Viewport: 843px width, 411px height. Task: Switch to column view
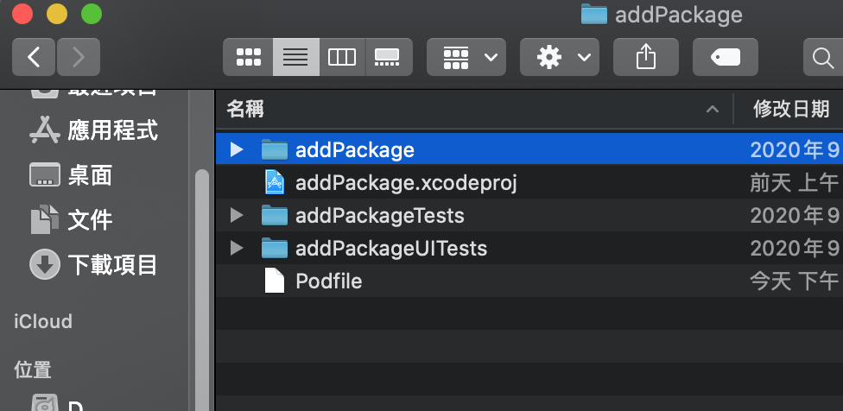click(342, 58)
